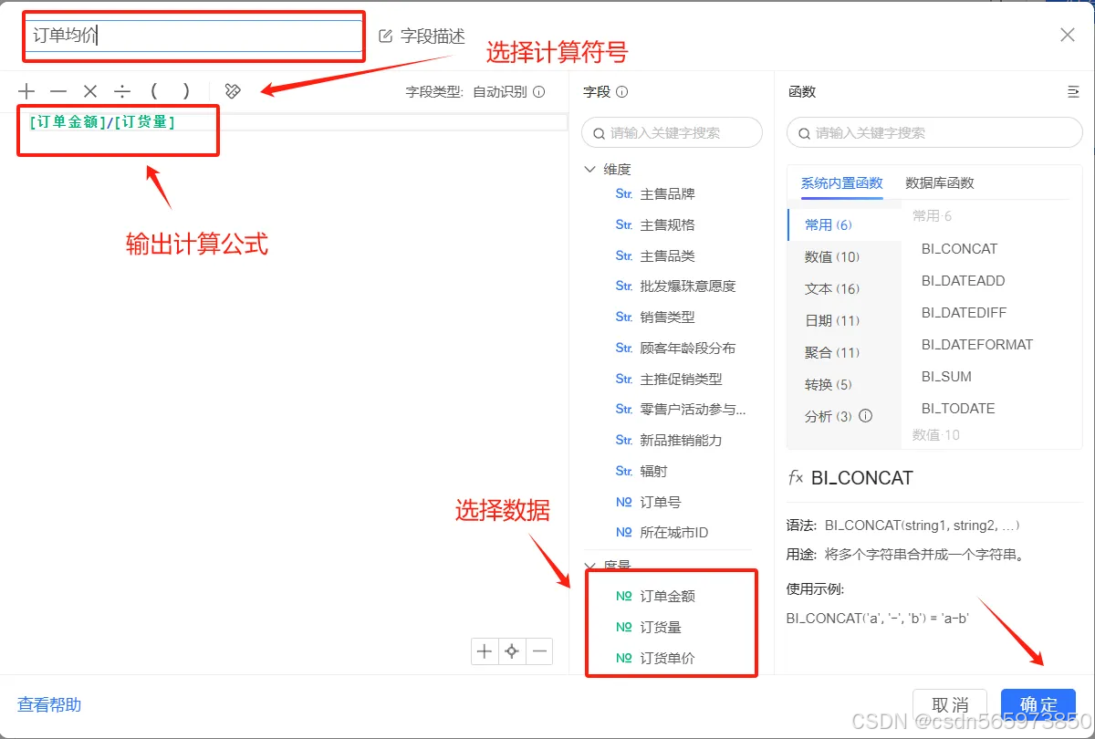The height and width of the screenshot is (739, 1095).
Task: Click the diamond locate icon in formula footer
Action: tap(512, 651)
